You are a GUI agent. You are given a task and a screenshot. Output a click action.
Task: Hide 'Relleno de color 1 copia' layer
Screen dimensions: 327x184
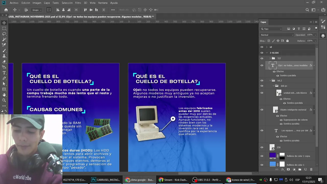click(262, 156)
